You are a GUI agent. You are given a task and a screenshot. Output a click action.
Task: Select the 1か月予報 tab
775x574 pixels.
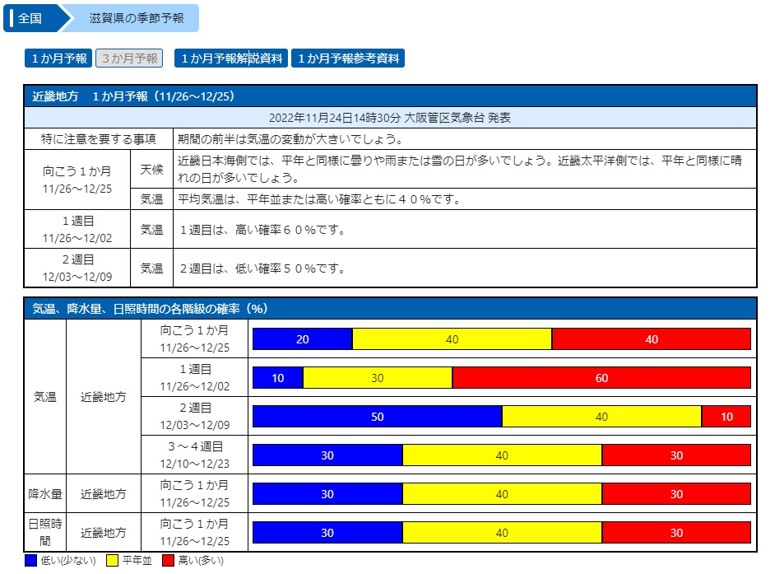click(x=58, y=58)
